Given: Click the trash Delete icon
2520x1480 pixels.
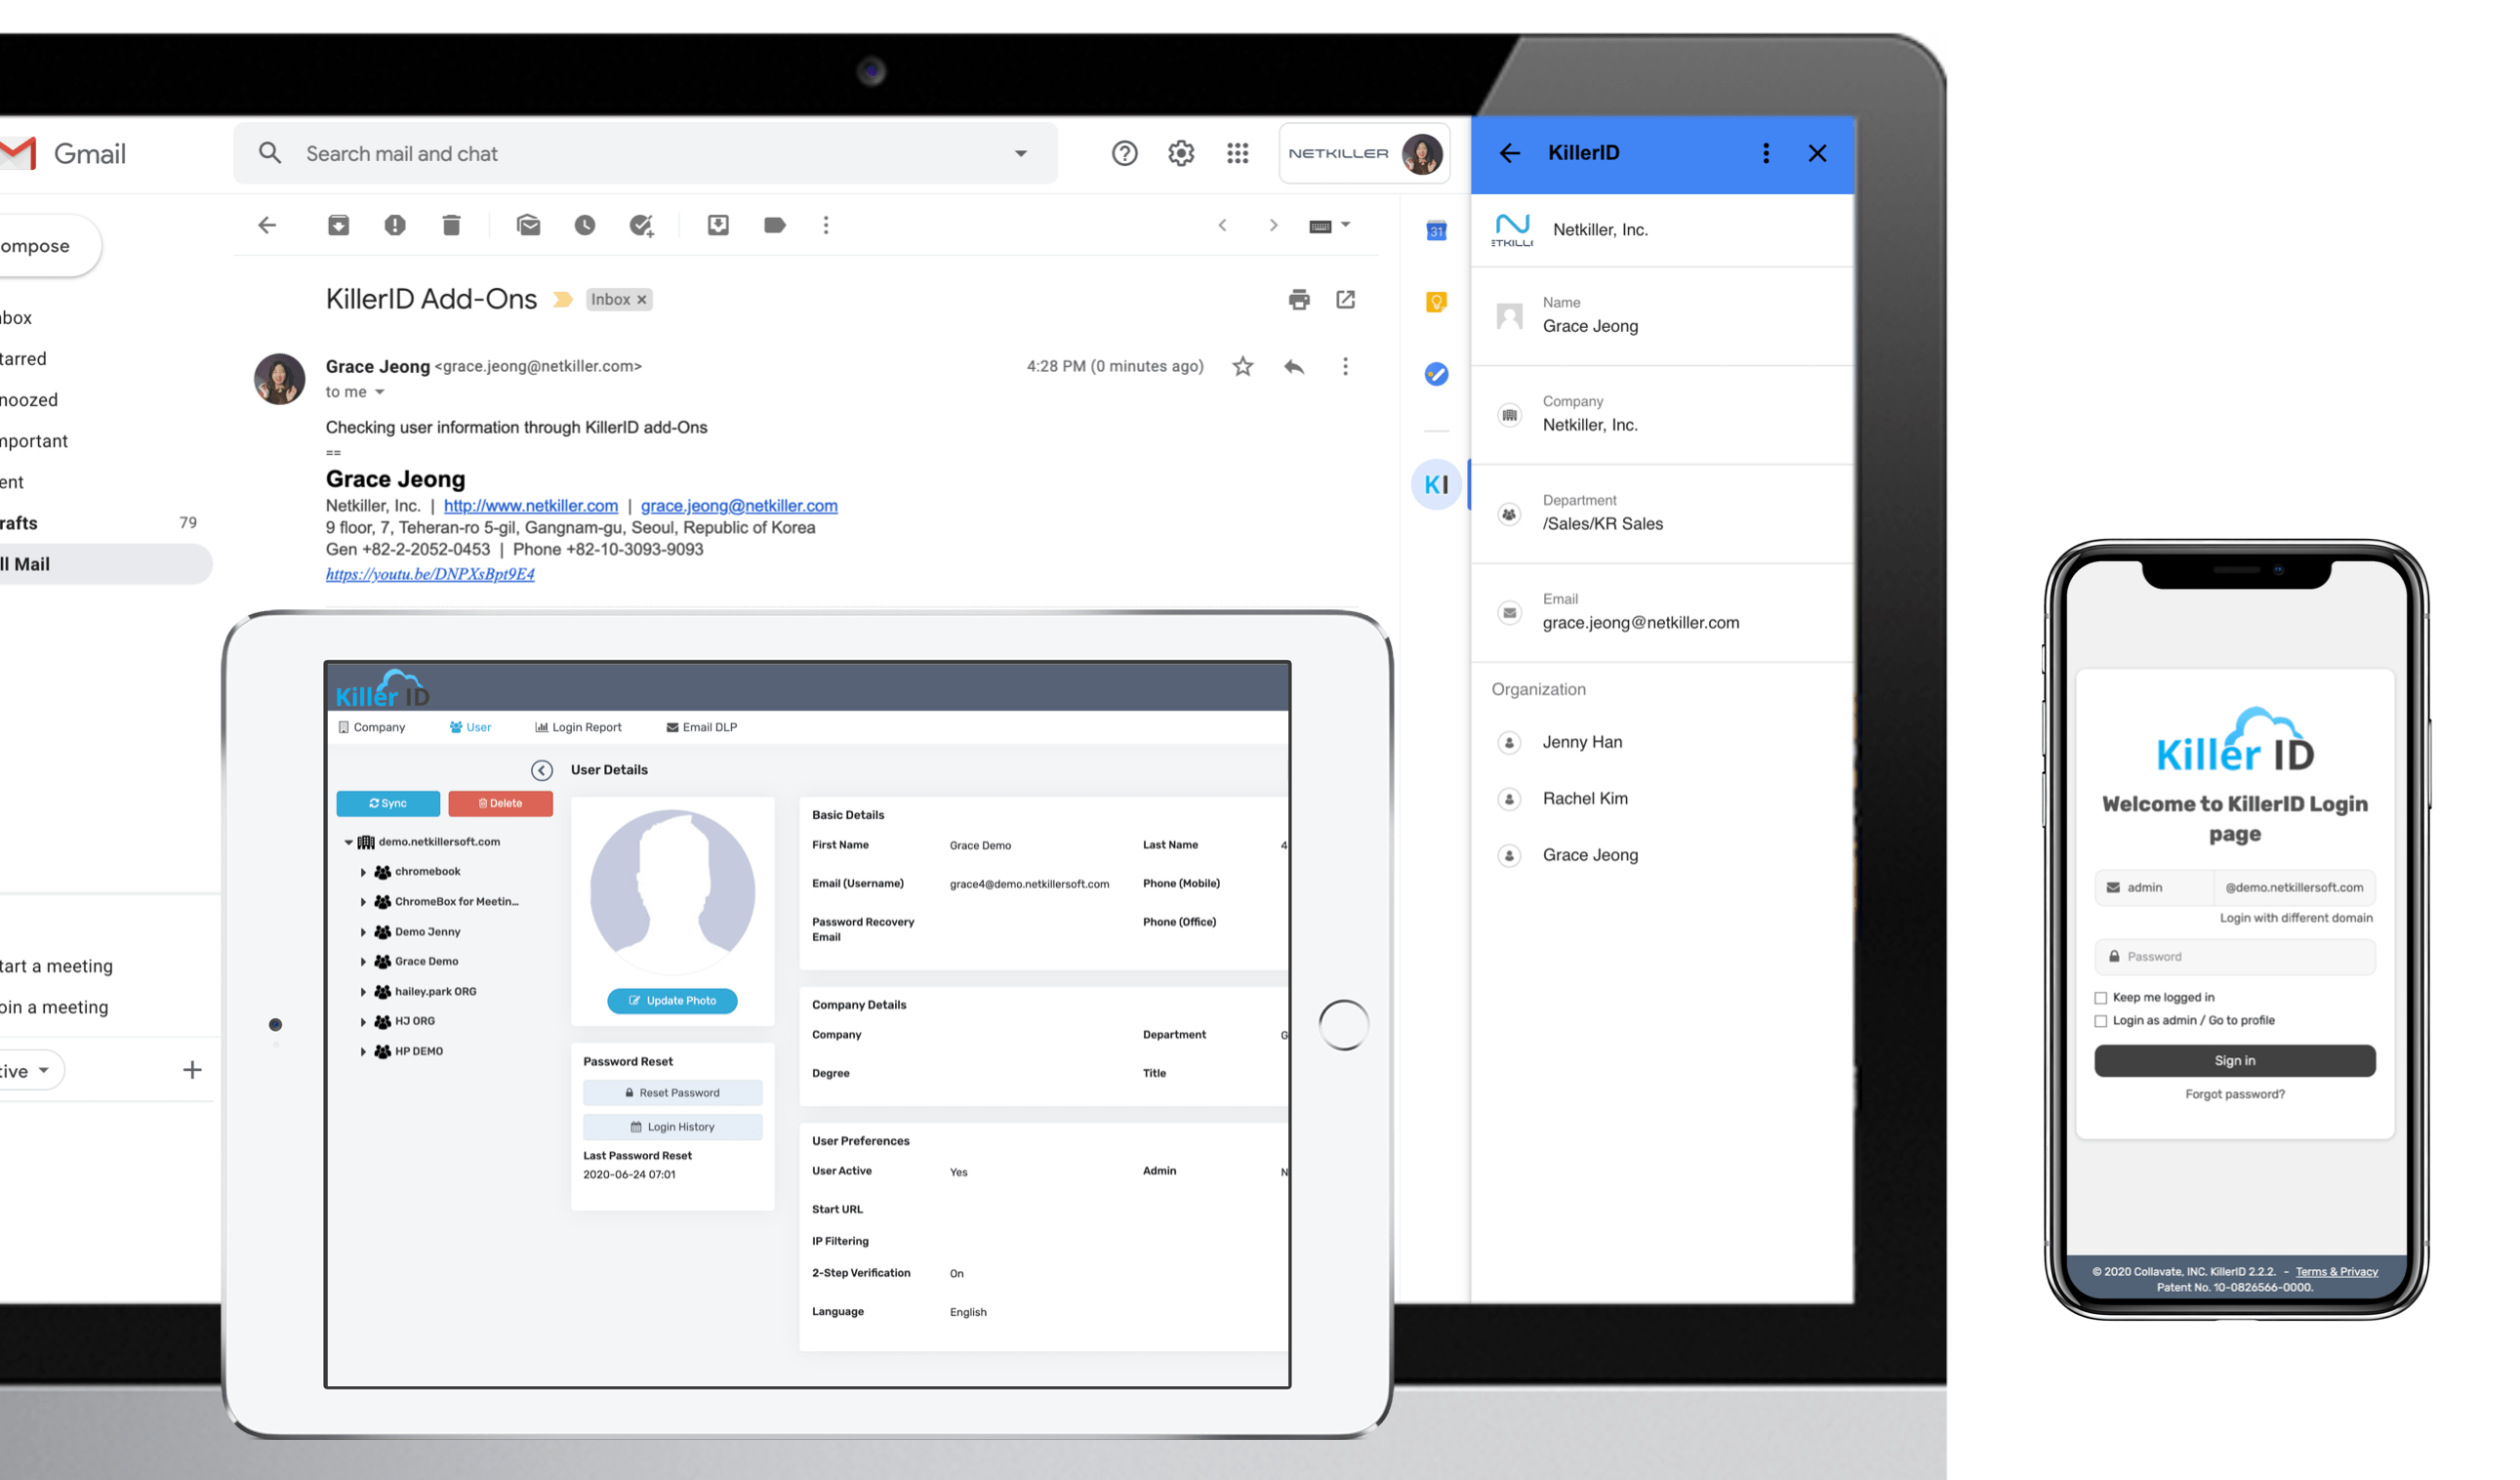Looking at the screenshot, I should [451, 225].
